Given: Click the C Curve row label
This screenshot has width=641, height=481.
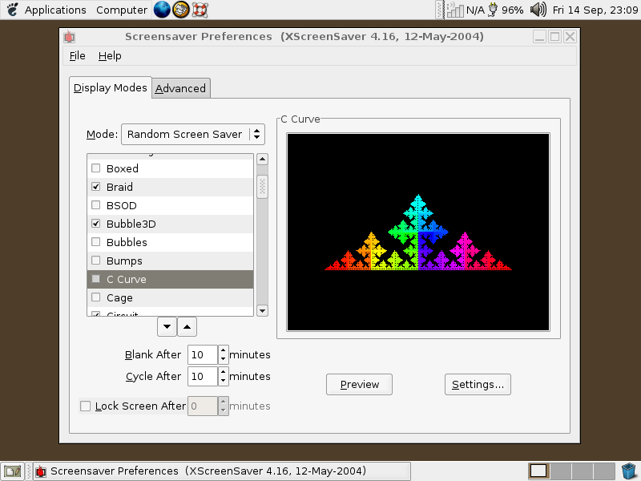Looking at the screenshot, I should [x=127, y=279].
